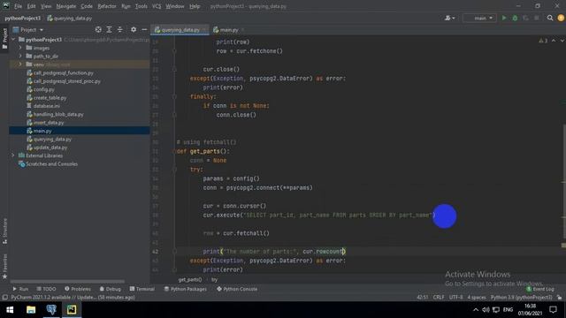Image resolution: width=566 pixels, height=318 pixels.
Task: Click Collapse All icon in Project panel
Action: tap(120, 29)
